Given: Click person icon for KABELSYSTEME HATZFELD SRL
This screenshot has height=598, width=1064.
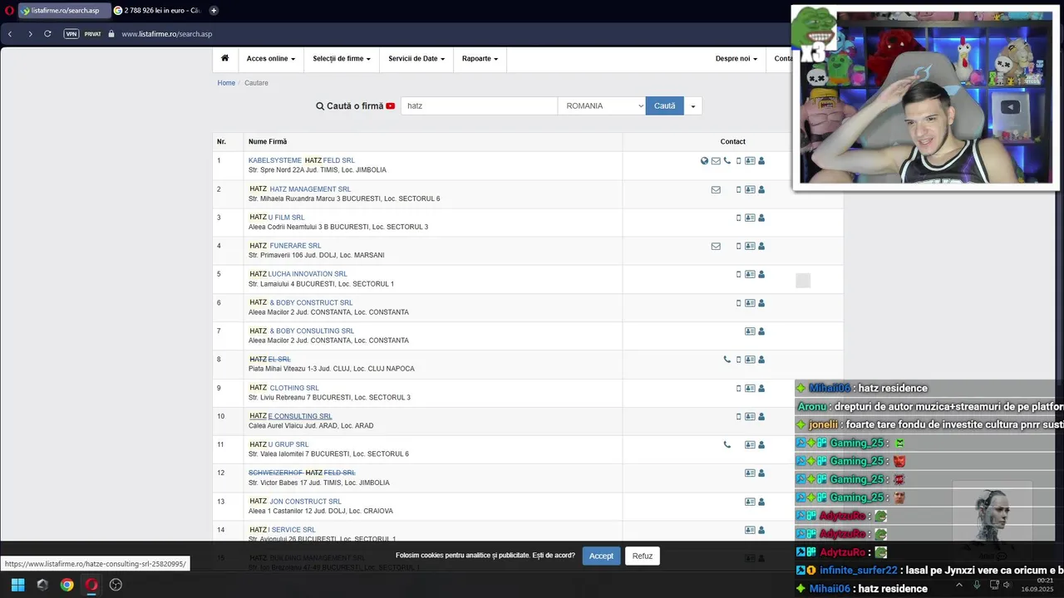Looking at the screenshot, I should (761, 161).
